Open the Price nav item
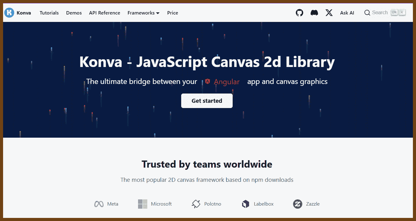The height and width of the screenshot is (221, 416). [x=173, y=13]
